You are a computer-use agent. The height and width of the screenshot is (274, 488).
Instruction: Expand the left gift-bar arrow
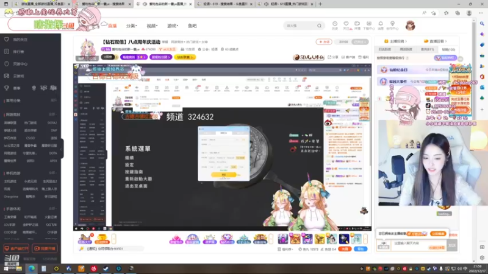click(114, 239)
